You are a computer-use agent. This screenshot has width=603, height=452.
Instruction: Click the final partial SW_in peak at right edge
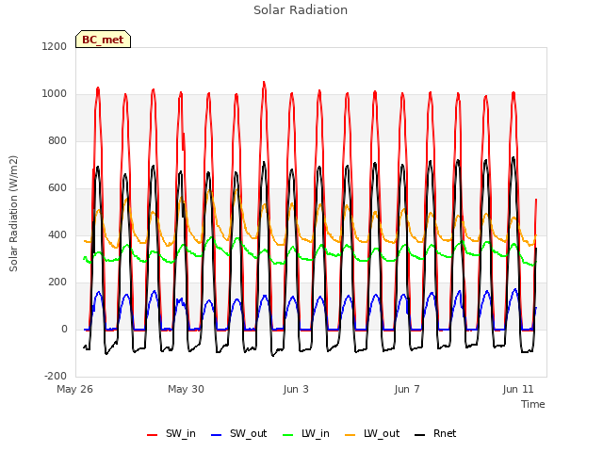pos(536,201)
